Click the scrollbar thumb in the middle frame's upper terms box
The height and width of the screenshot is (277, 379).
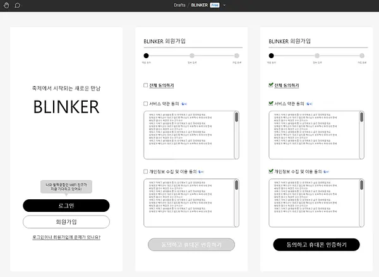coord(236,118)
